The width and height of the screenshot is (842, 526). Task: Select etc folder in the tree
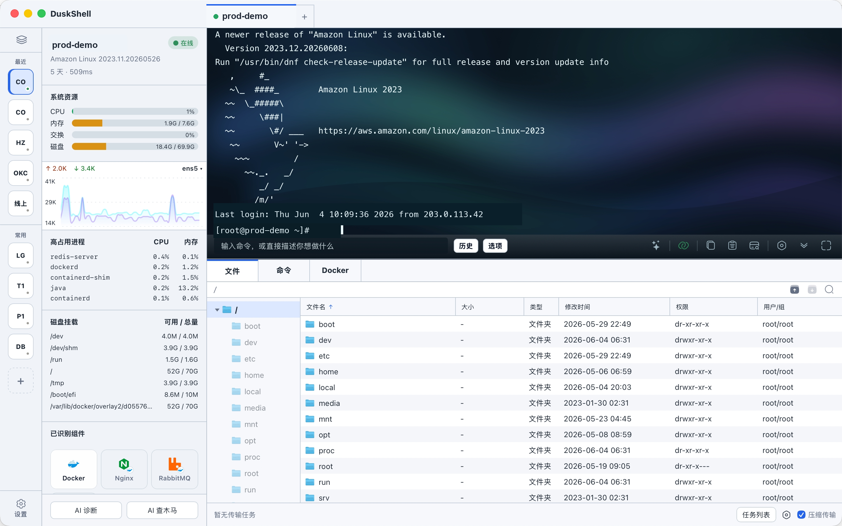coord(249,359)
